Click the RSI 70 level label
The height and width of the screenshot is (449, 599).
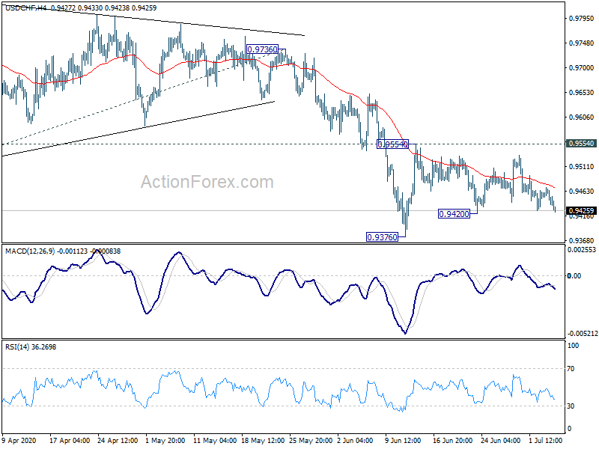(x=571, y=369)
